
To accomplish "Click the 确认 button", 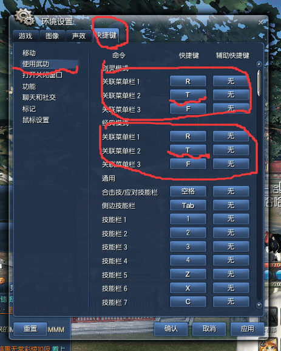I will (x=171, y=328).
